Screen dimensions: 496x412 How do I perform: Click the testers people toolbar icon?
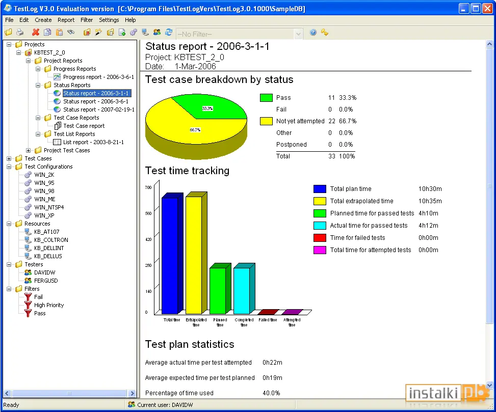157,32
